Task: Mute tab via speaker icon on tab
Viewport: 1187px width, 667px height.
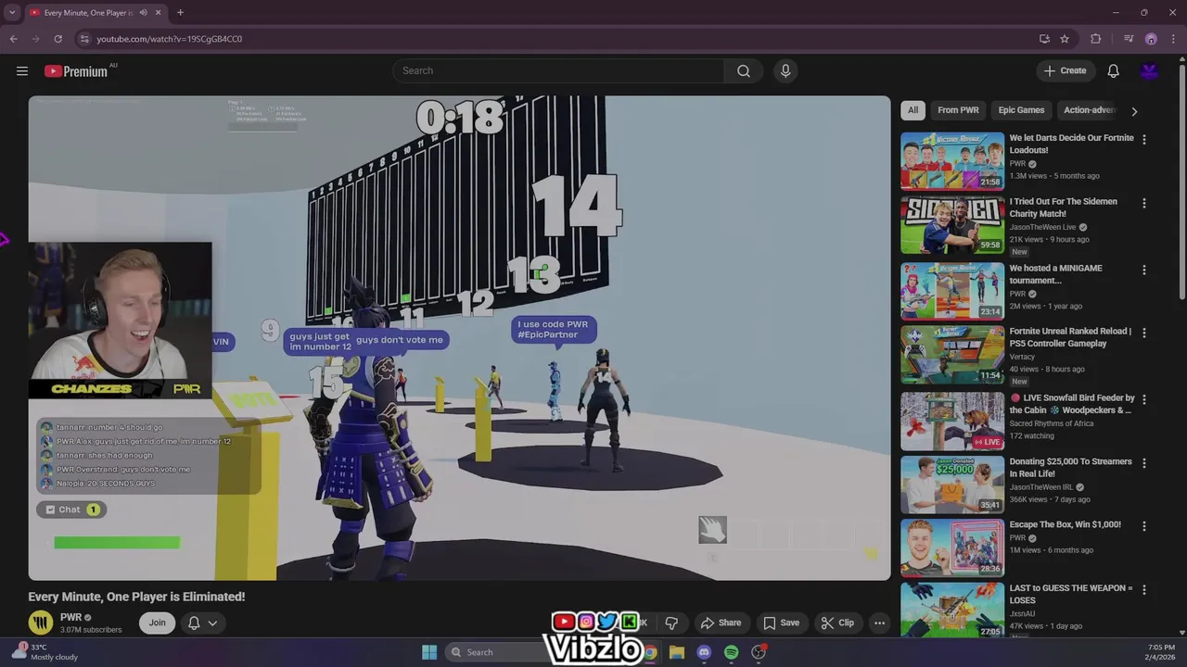Action: click(x=143, y=13)
